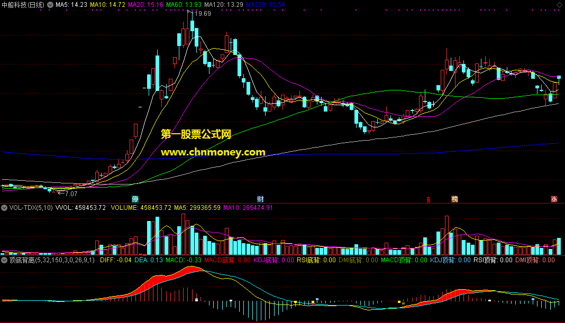Select the MA20: 15.16 label
Image resolution: width=565 pixels, height=323 pixels.
coord(145,5)
